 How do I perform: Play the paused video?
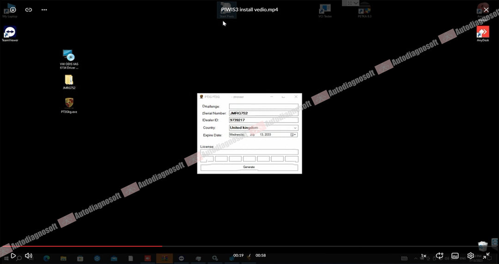point(13,255)
